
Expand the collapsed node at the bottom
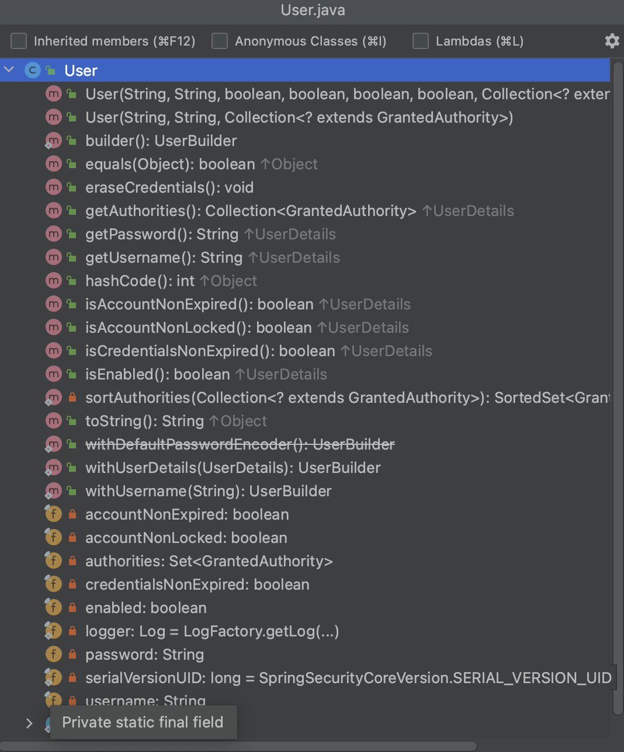point(29,723)
